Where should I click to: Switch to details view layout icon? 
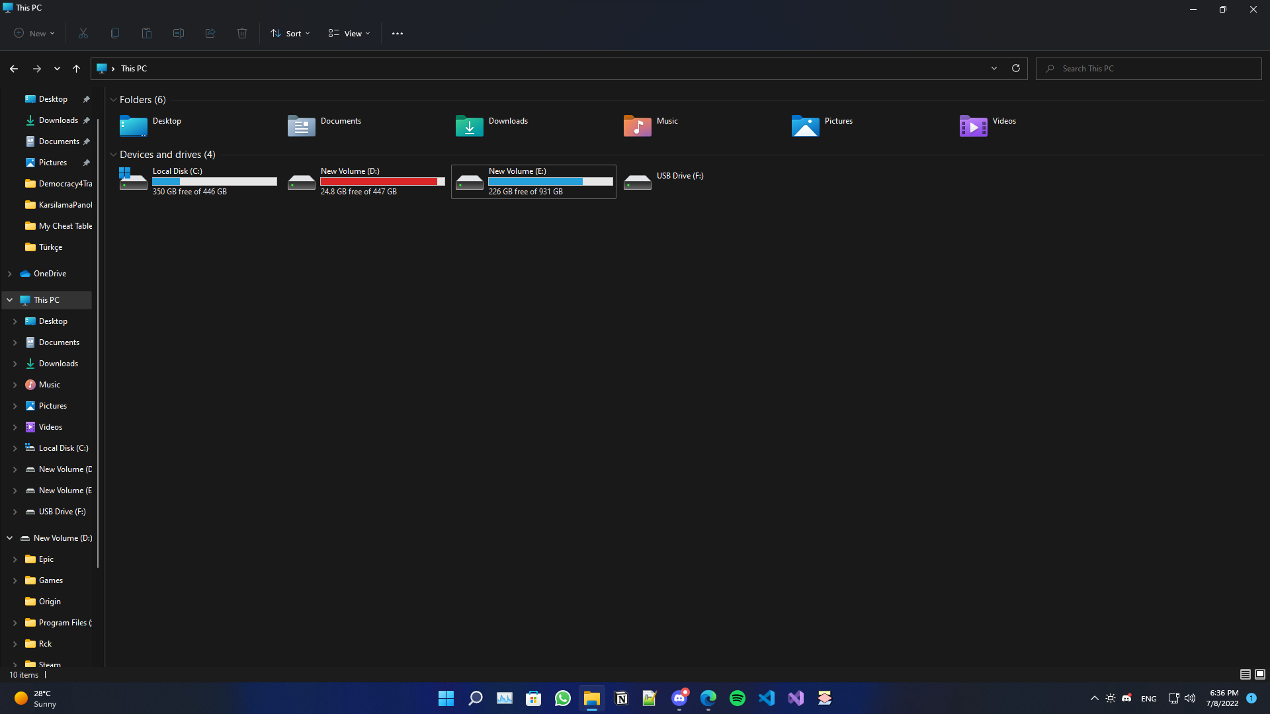1245,674
